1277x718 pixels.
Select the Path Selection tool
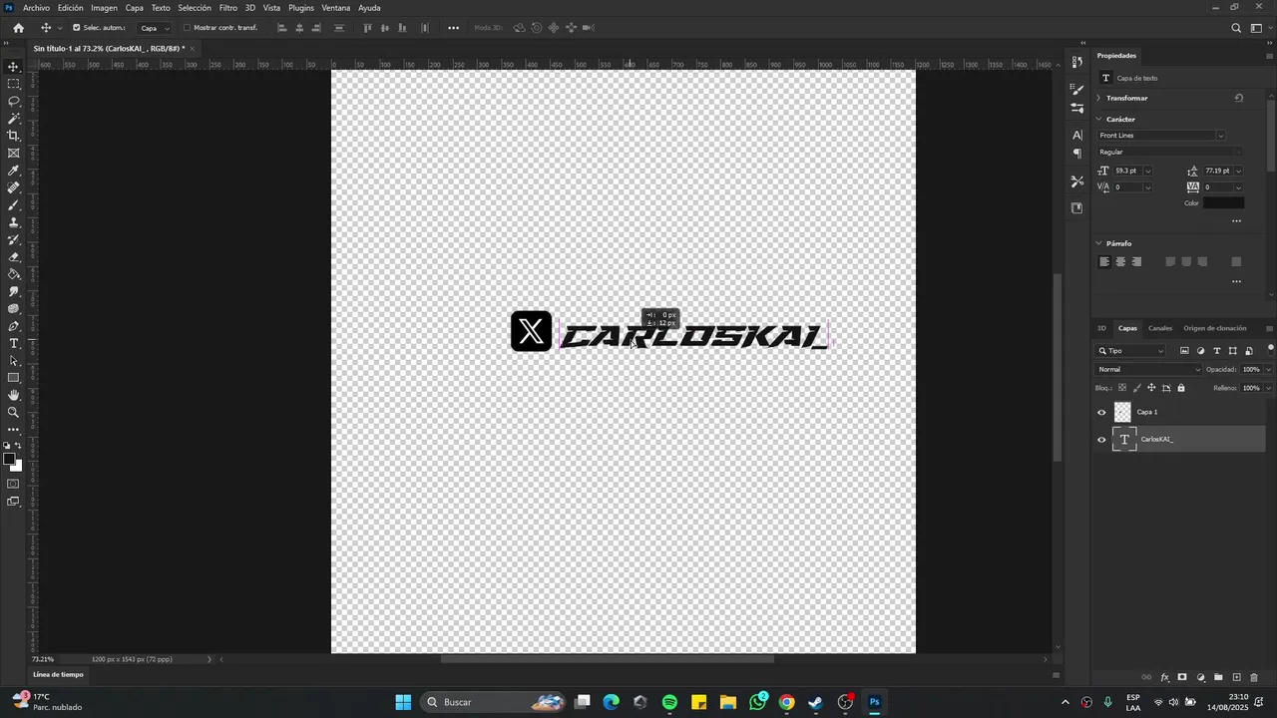pos(14,361)
